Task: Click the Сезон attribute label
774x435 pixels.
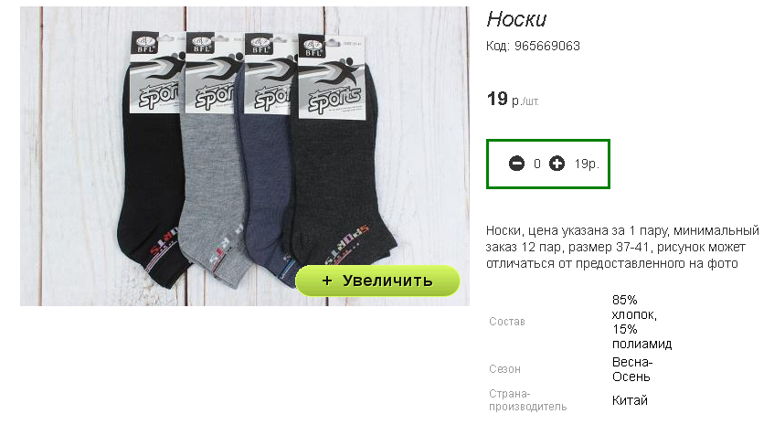Action: point(504,369)
